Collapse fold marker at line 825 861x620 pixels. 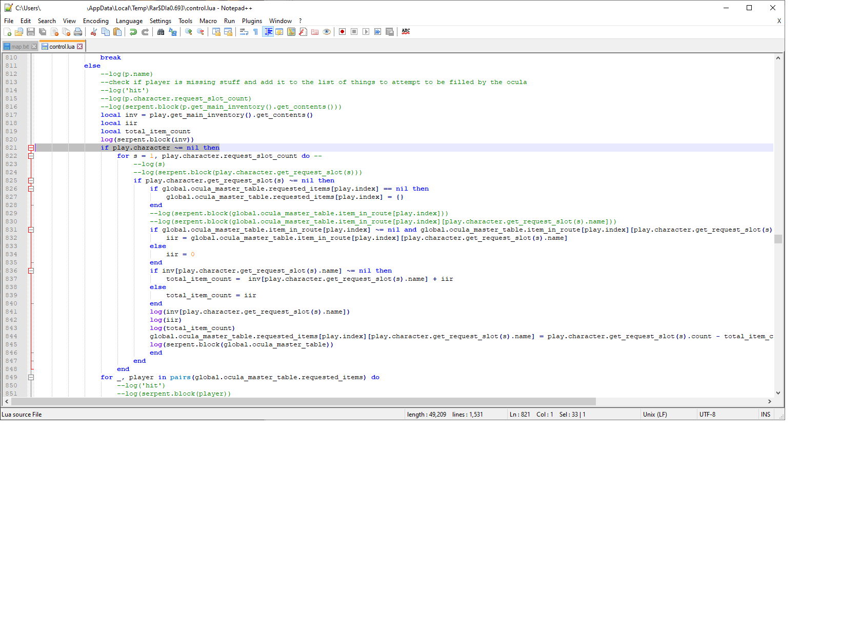click(31, 180)
